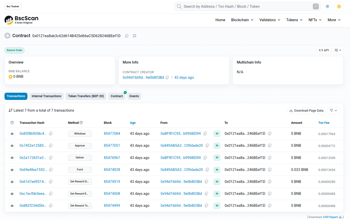Open the Events tab
Screen dimensions: 350x220
[134, 96]
